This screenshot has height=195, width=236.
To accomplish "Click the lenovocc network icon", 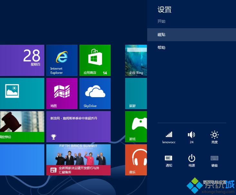I will tap(169, 137).
